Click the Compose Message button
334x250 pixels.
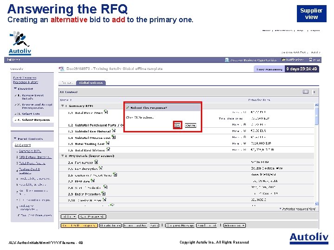point(180,225)
